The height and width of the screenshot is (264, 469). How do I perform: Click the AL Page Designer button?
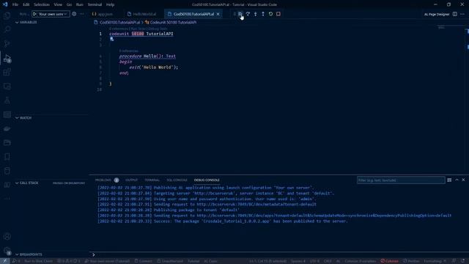point(437,14)
